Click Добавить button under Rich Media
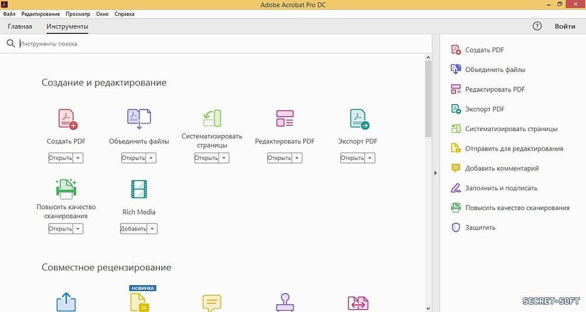586x312 pixels. [x=134, y=229]
